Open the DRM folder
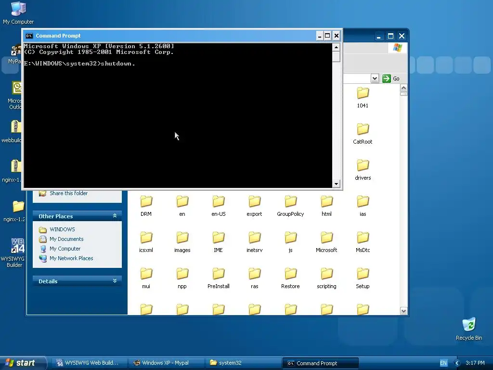The width and height of the screenshot is (493, 370). (x=146, y=206)
